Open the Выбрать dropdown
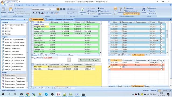Viewport: 172px width, 97px height. coord(152,14)
